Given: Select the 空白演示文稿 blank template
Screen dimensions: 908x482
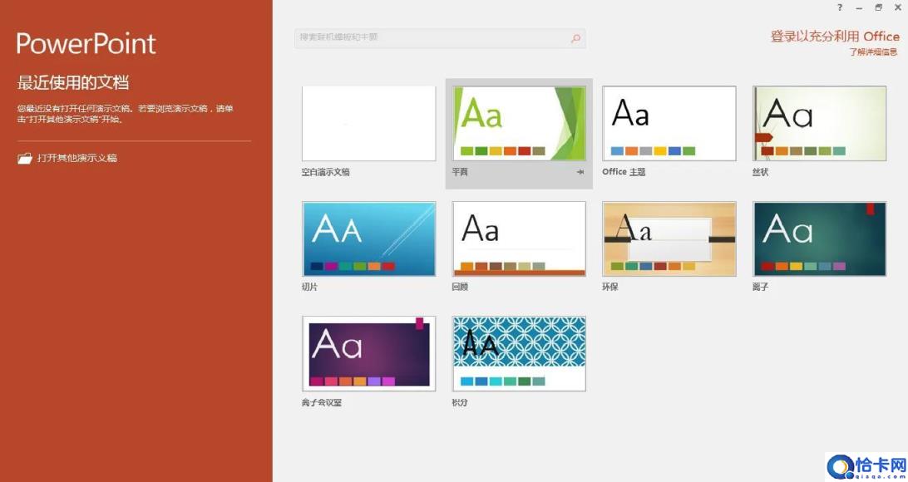Looking at the screenshot, I should pyautogui.click(x=368, y=124).
